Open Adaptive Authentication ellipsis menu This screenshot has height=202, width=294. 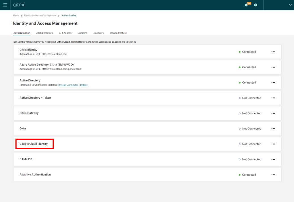[x=273, y=175]
